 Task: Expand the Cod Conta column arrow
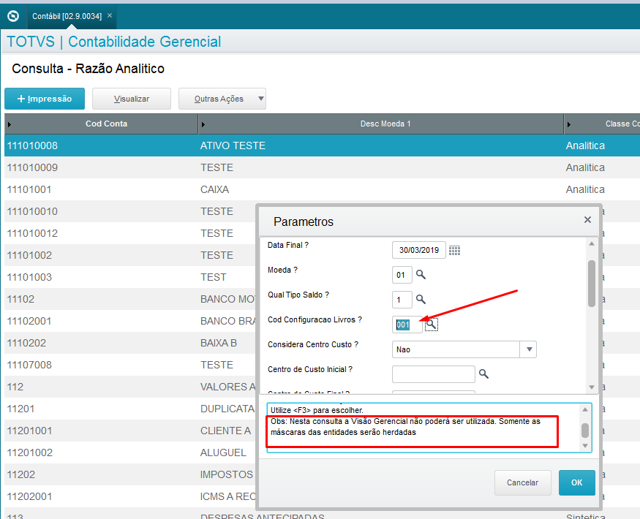(x=10, y=124)
